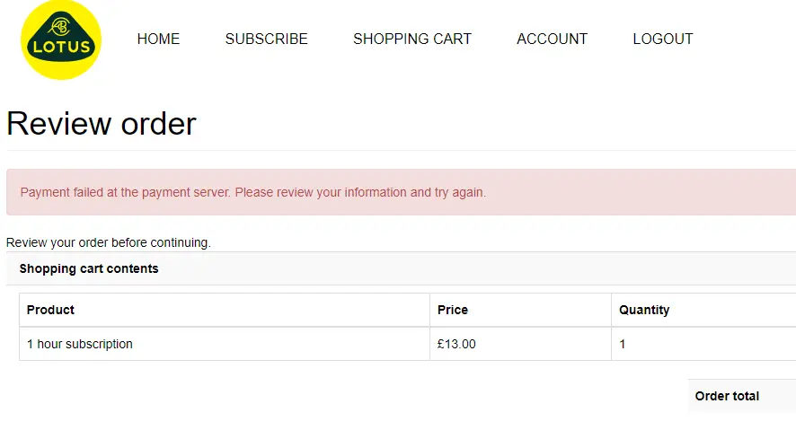This screenshot has width=796, height=430.
Task: Click the Quantity column header
Action: tap(644, 310)
